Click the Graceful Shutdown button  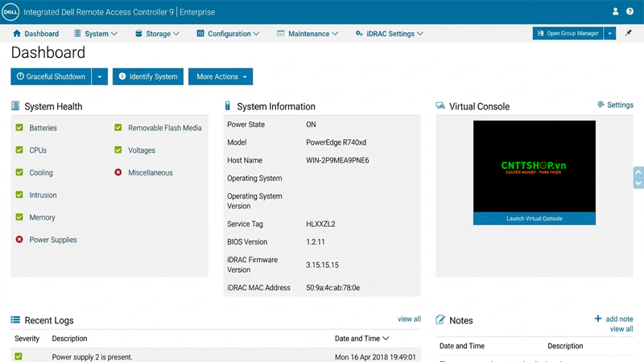coord(51,76)
